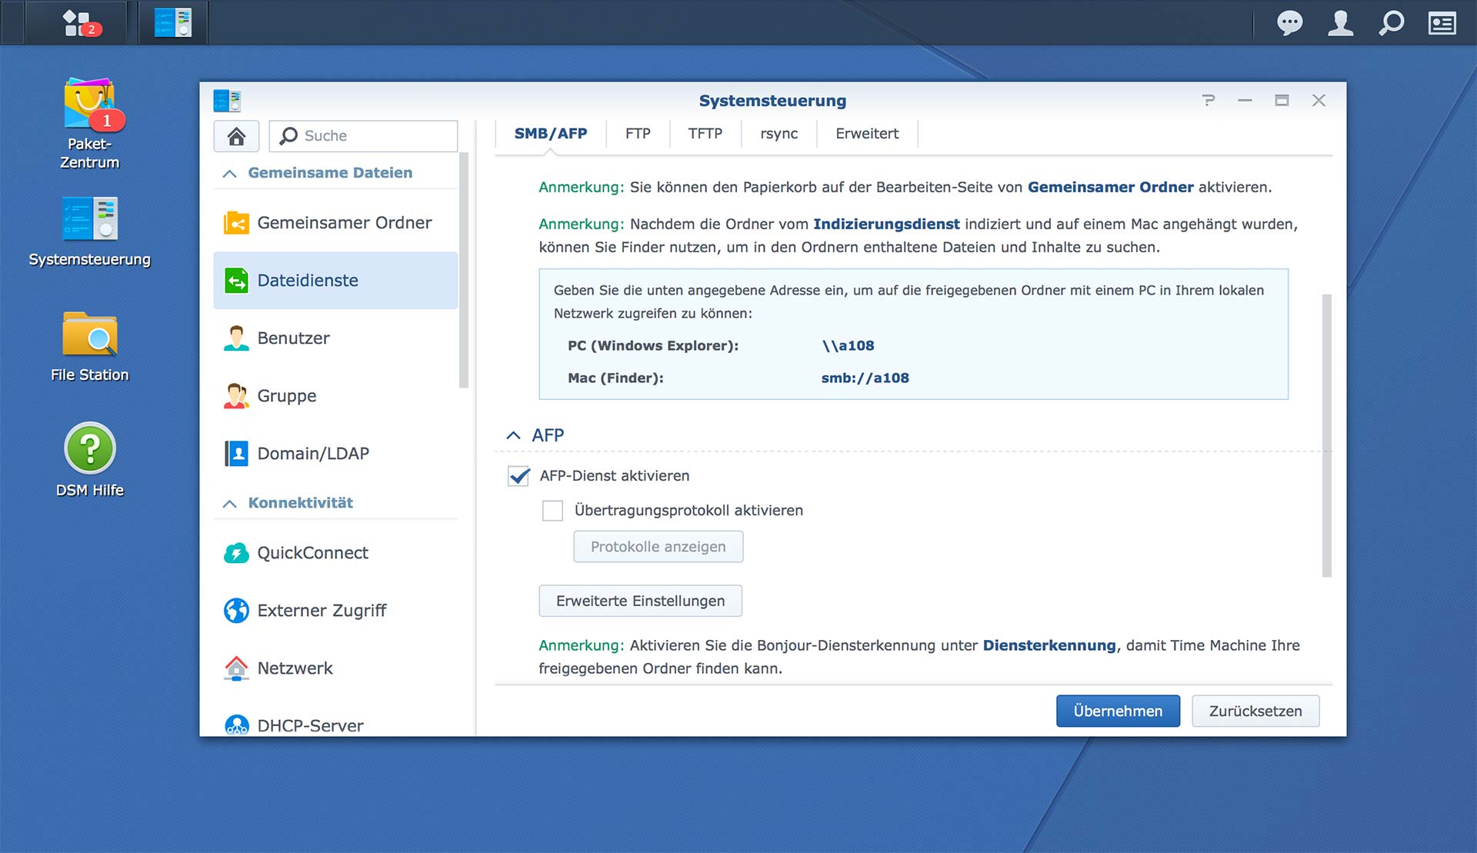Viewport: 1477px width, 853px height.
Task: Collapse the AFP section chevron
Action: 513,435
